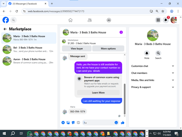
Task: Open the Friends icon in top navigation
Action: [x=90, y=20]
